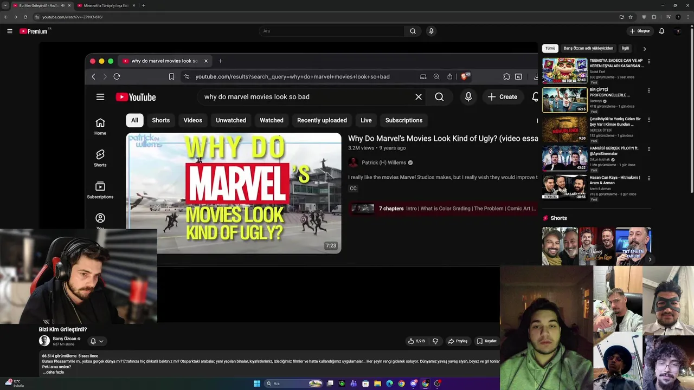Go to YouTube Premium home logo

point(34,31)
